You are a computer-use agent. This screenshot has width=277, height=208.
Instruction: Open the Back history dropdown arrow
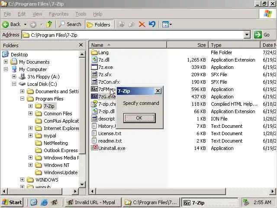point(26,24)
